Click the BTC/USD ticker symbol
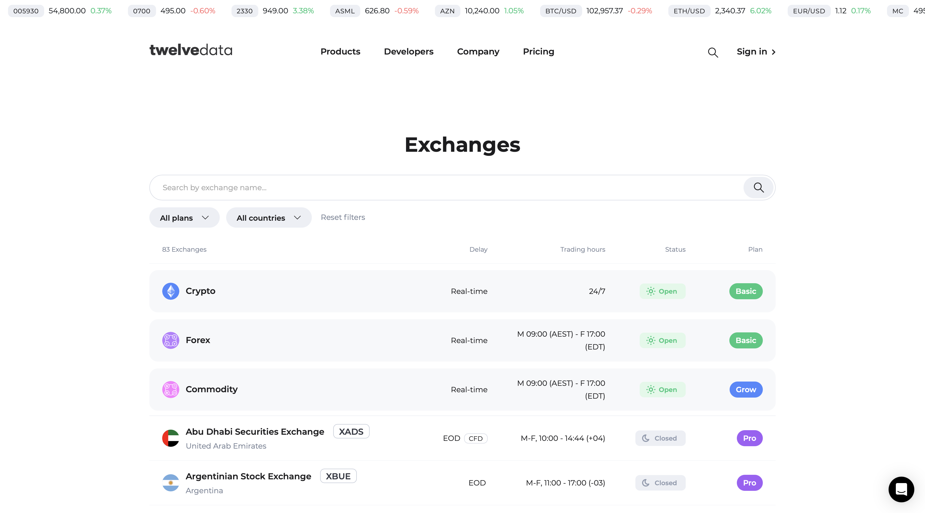 tap(560, 11)
